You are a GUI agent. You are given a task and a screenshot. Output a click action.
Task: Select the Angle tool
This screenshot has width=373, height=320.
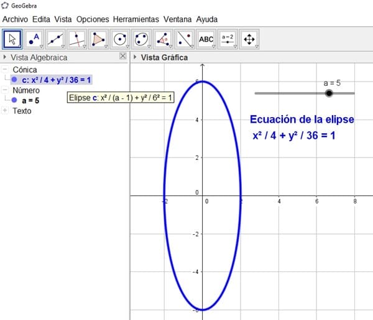163,39
